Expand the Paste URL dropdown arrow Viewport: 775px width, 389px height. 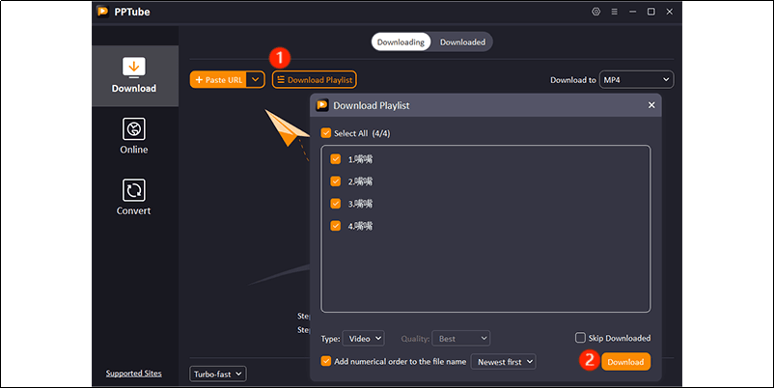click(256, 79)
